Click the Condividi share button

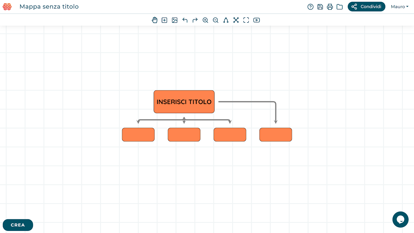tap(366, 7)
